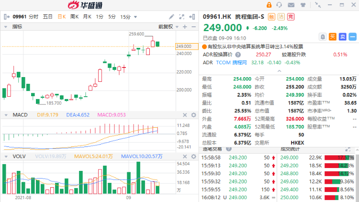Open MACD settings gear
This screenshot has height=202, width=359.
[194, 115]
